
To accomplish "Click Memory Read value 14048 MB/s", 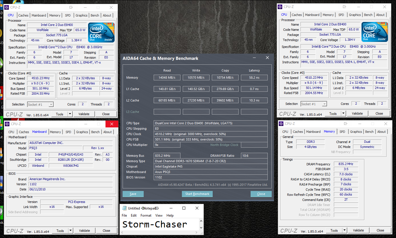I will [x=167, y=78].
